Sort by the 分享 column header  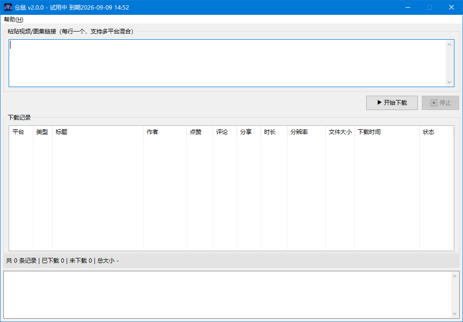point(249,132)
